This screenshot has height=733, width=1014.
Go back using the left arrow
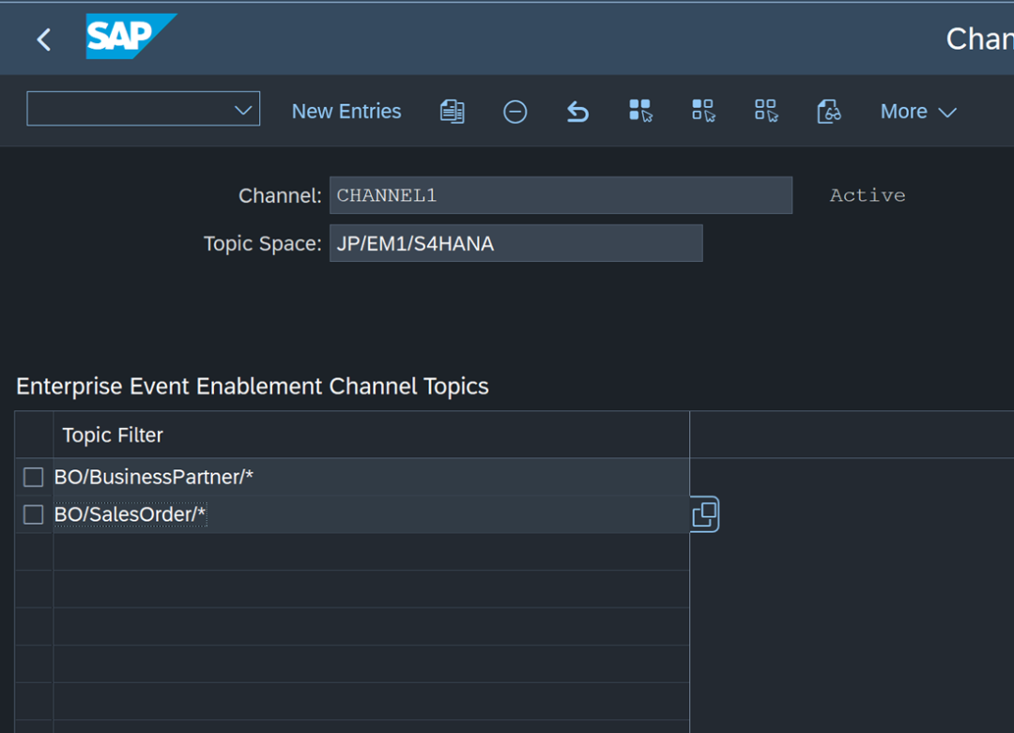click(43, 40)
